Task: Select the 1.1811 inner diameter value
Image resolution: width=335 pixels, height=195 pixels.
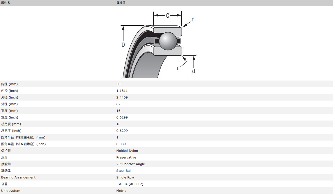Action: tap(122, 91)
